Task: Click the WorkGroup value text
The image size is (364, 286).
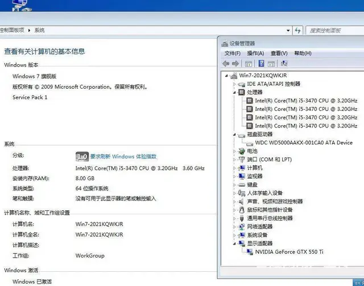Action: tap(90, 256)
